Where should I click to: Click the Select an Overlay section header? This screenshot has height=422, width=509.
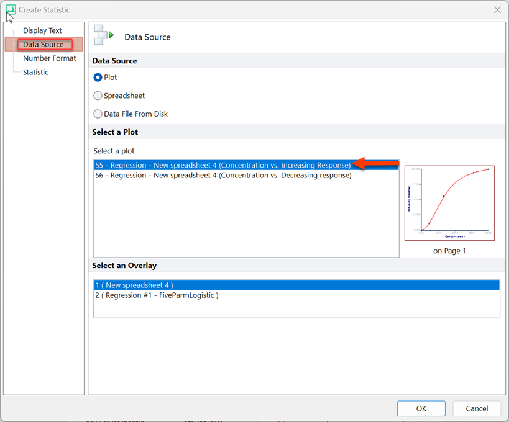pyautogui.click(x=124, y=266)
